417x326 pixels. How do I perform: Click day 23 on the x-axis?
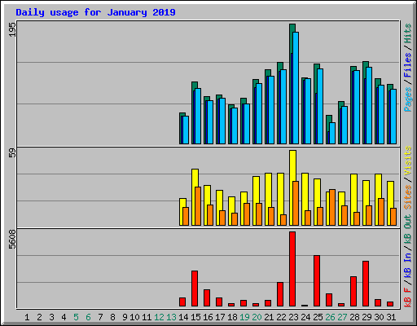tap(293, 317)
